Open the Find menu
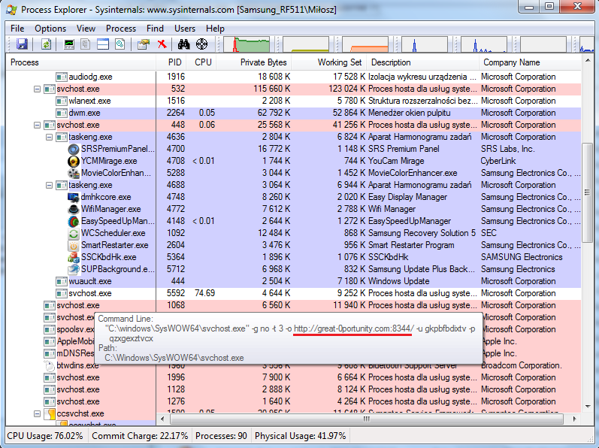599x448 pixels. pyautogui.click(x=155, y=29)
